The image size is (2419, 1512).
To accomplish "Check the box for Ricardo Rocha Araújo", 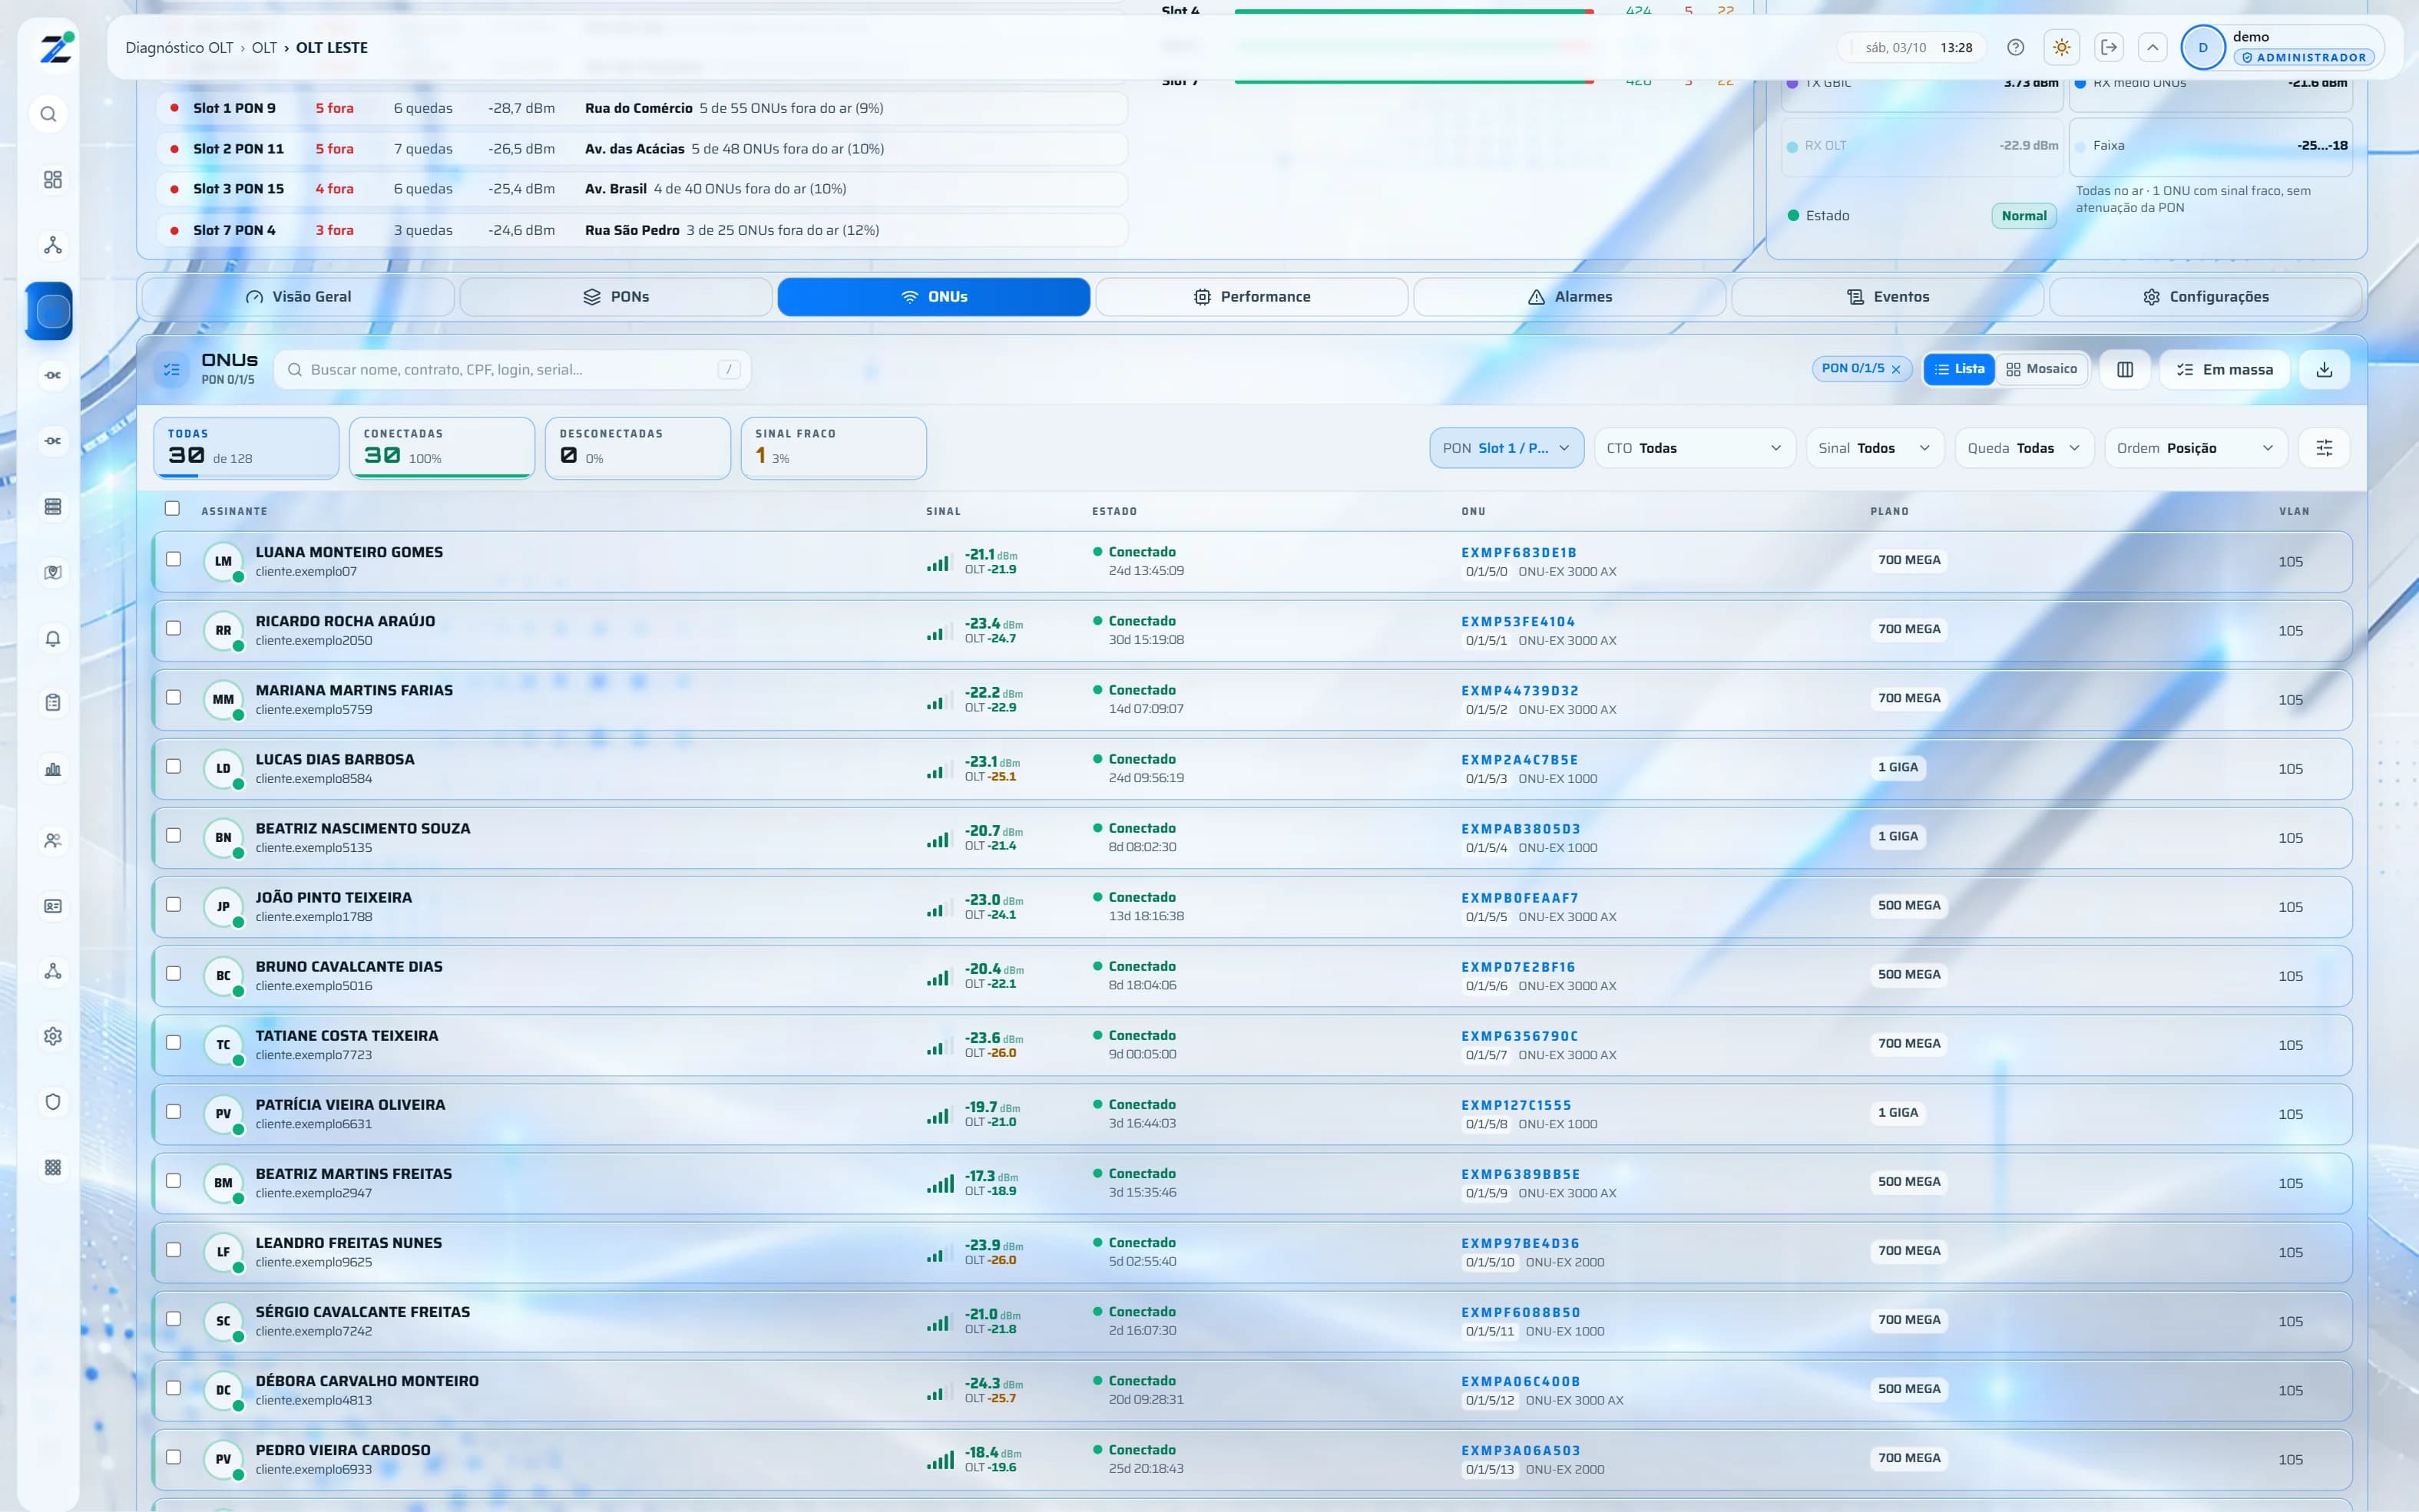I will coord(173,628).
